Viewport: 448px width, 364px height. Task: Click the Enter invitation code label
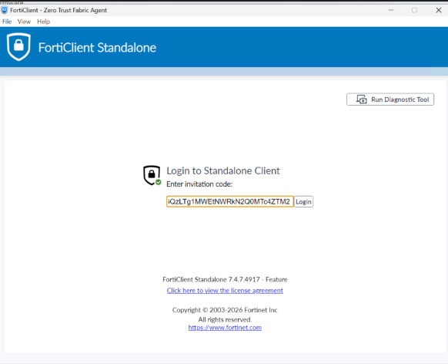[199, 184]
